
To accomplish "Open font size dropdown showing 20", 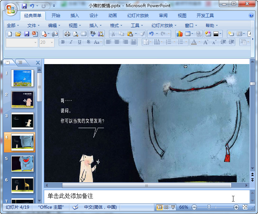I will click(x=47, y=43).
